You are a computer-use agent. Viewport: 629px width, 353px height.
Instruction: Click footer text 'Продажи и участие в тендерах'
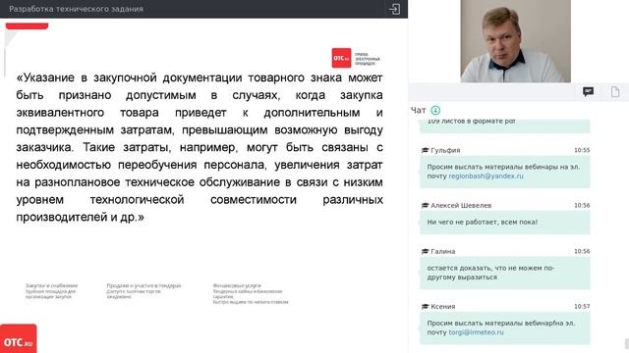coord(143,285)
